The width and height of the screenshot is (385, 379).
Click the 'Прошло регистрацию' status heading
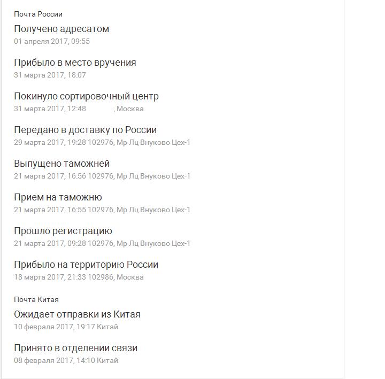(63, 231)
